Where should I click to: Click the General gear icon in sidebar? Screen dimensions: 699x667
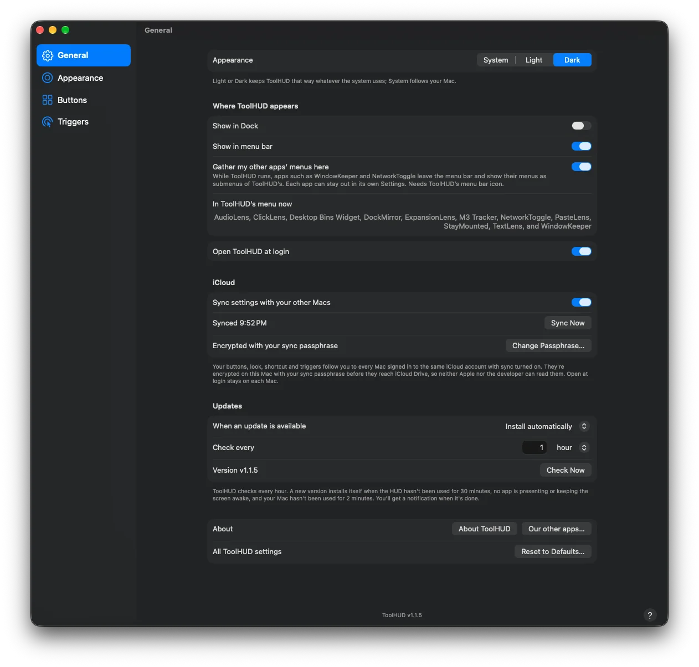click(x=48, y=55)
